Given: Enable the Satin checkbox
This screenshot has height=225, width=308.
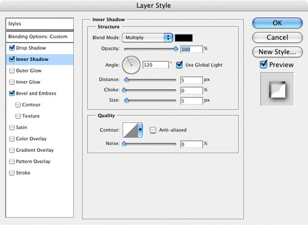Looking at the screenshot, I should pyautogui.click(x=12, y=127).
